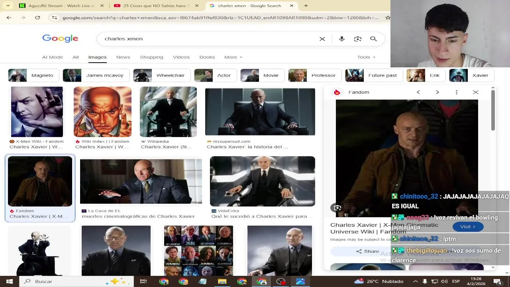Open the Wiki Index Fandom illustrated image

click(102, 112)
